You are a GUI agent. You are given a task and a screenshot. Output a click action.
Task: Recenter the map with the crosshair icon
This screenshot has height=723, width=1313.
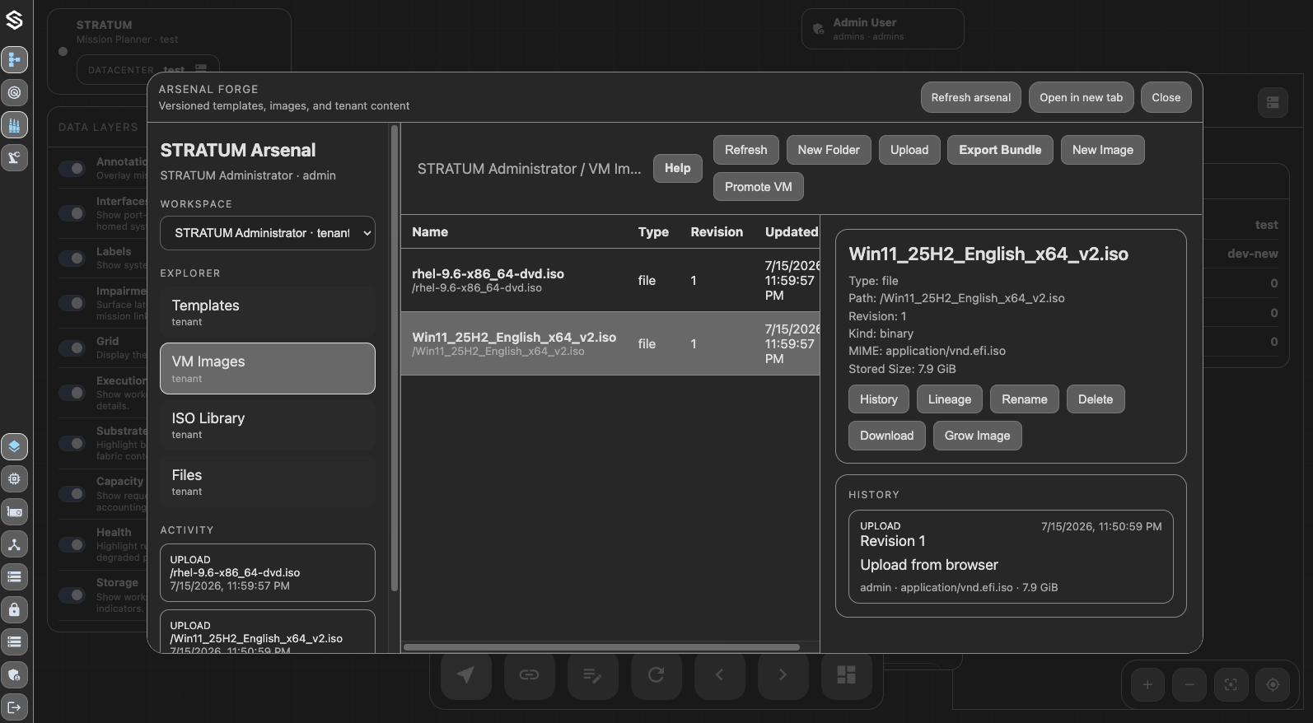tap(1273, 684)
